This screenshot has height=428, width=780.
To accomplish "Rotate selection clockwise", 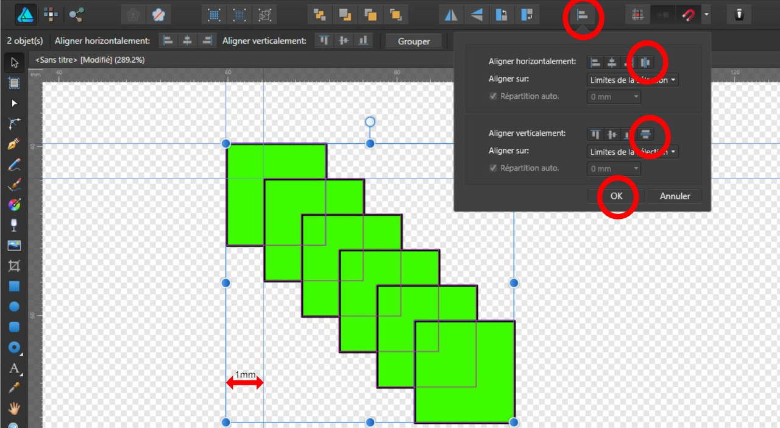I will tap(527, 14).
